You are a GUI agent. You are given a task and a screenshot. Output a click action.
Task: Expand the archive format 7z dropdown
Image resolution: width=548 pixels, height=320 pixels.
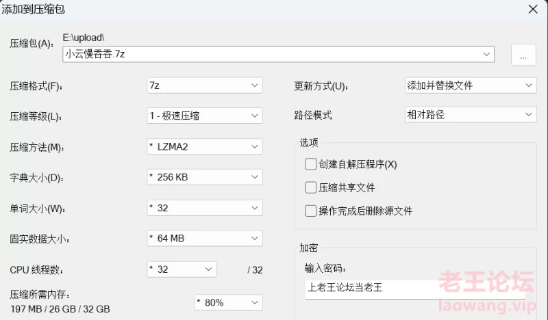click(x=205, y=85)
